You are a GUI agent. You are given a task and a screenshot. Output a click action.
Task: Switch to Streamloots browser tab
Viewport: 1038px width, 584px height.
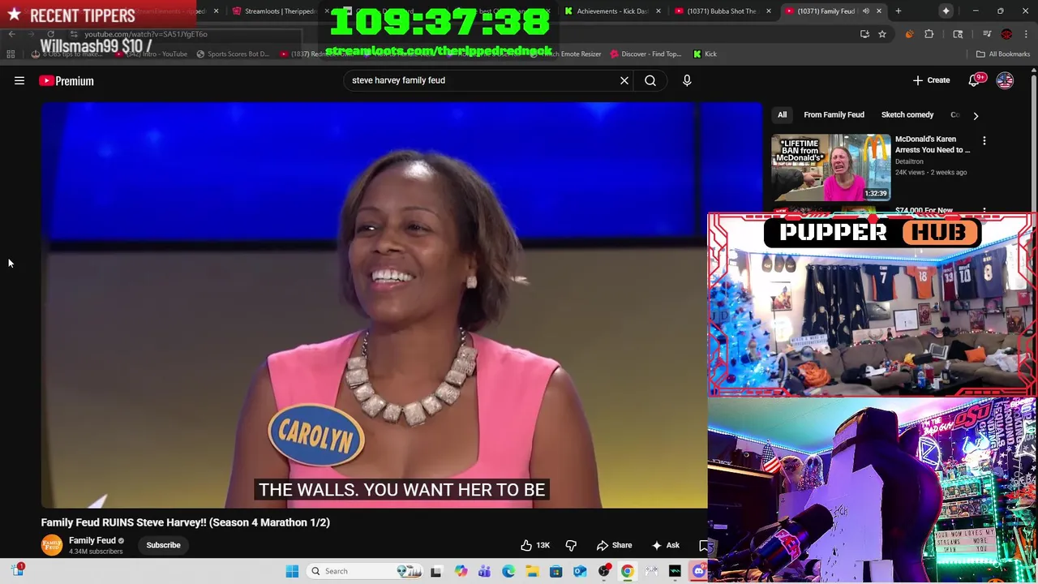pos(280,11)
